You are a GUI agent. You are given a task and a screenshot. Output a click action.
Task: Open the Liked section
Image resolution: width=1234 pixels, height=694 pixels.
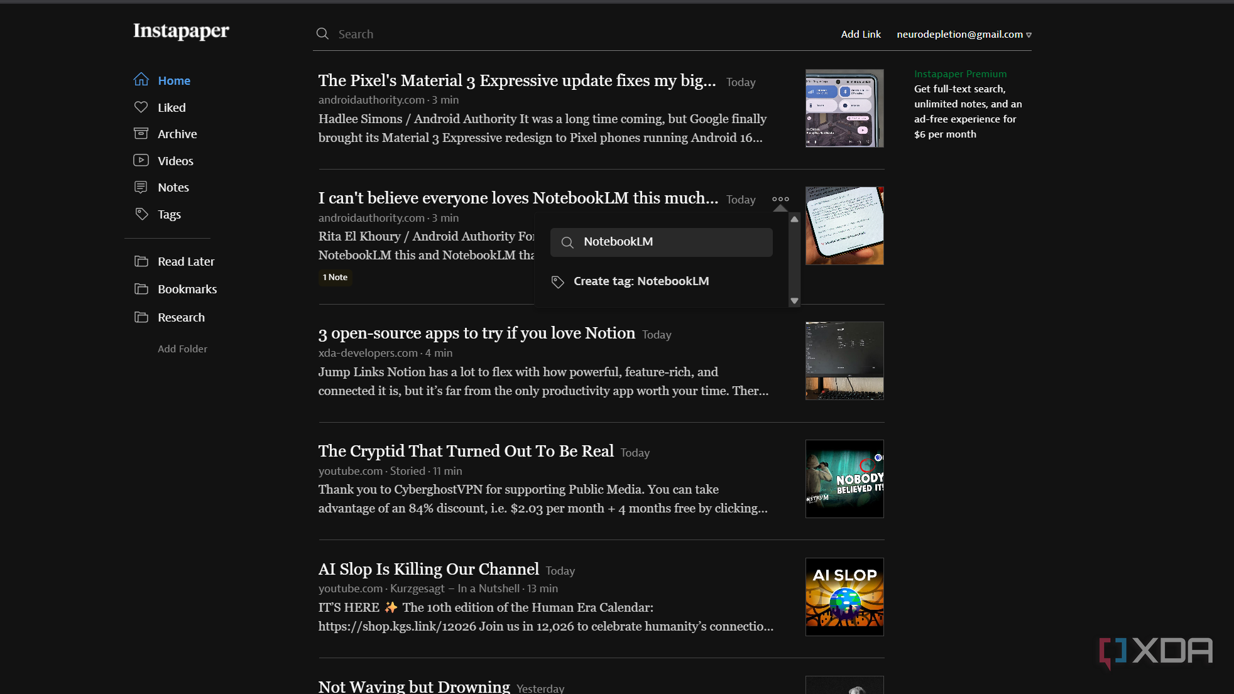tap(172, 107)
